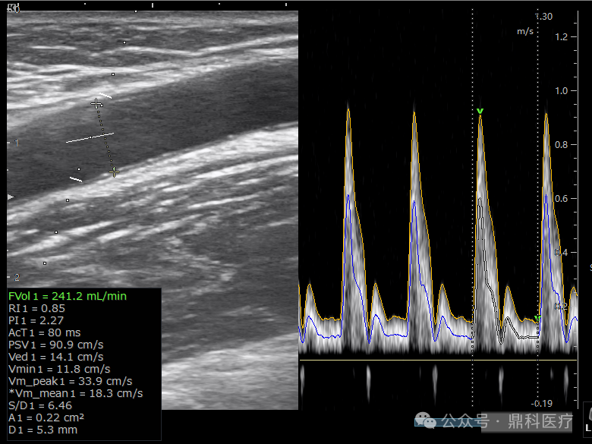Select the PSV 1 = 90.9 cm/s value
Viewport: 592px width, 444px height.
click(x=56, y=345)
